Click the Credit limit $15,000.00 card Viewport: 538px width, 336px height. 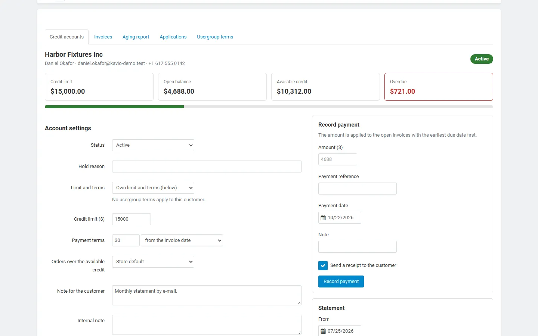point(99,87)
